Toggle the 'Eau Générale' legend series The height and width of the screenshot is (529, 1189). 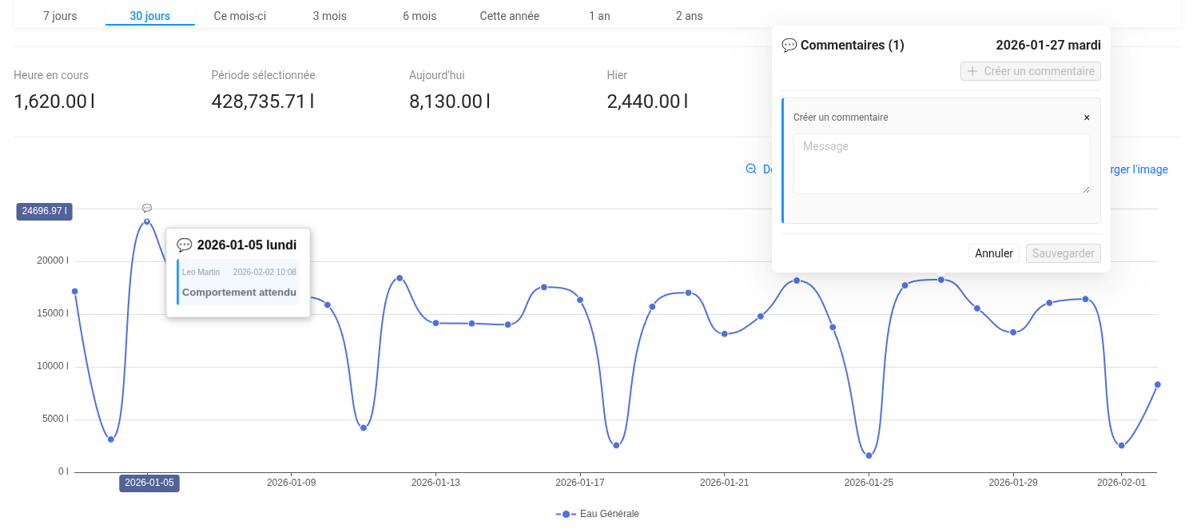pyautogui.click(x=598, y=514)
